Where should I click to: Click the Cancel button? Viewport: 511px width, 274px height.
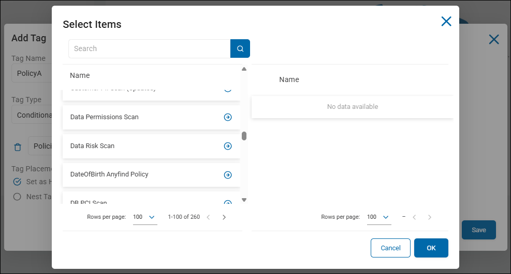390,248
